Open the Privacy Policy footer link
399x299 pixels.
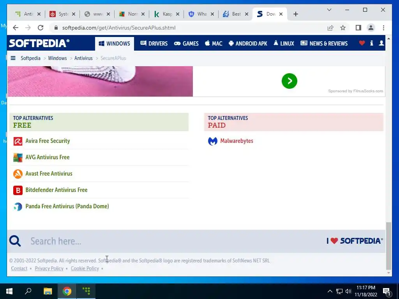coord(49,269)
